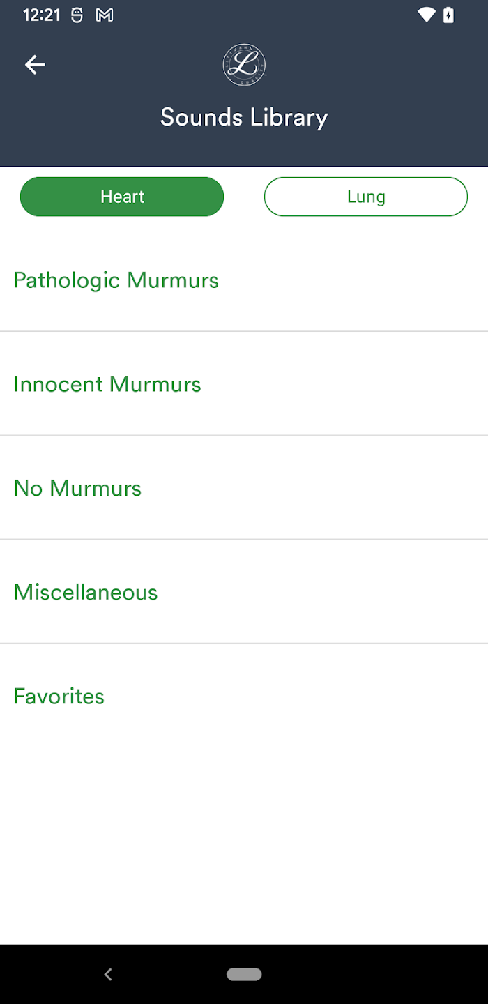488x1004 pixels.
Task: Tap the back arrow in header
Action: [x=35, y=65]
